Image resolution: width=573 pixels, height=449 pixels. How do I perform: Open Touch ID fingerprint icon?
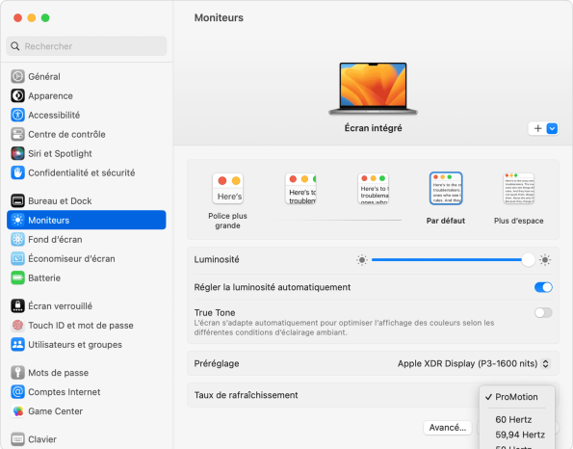pyautogui.click(x=17, y=325)
